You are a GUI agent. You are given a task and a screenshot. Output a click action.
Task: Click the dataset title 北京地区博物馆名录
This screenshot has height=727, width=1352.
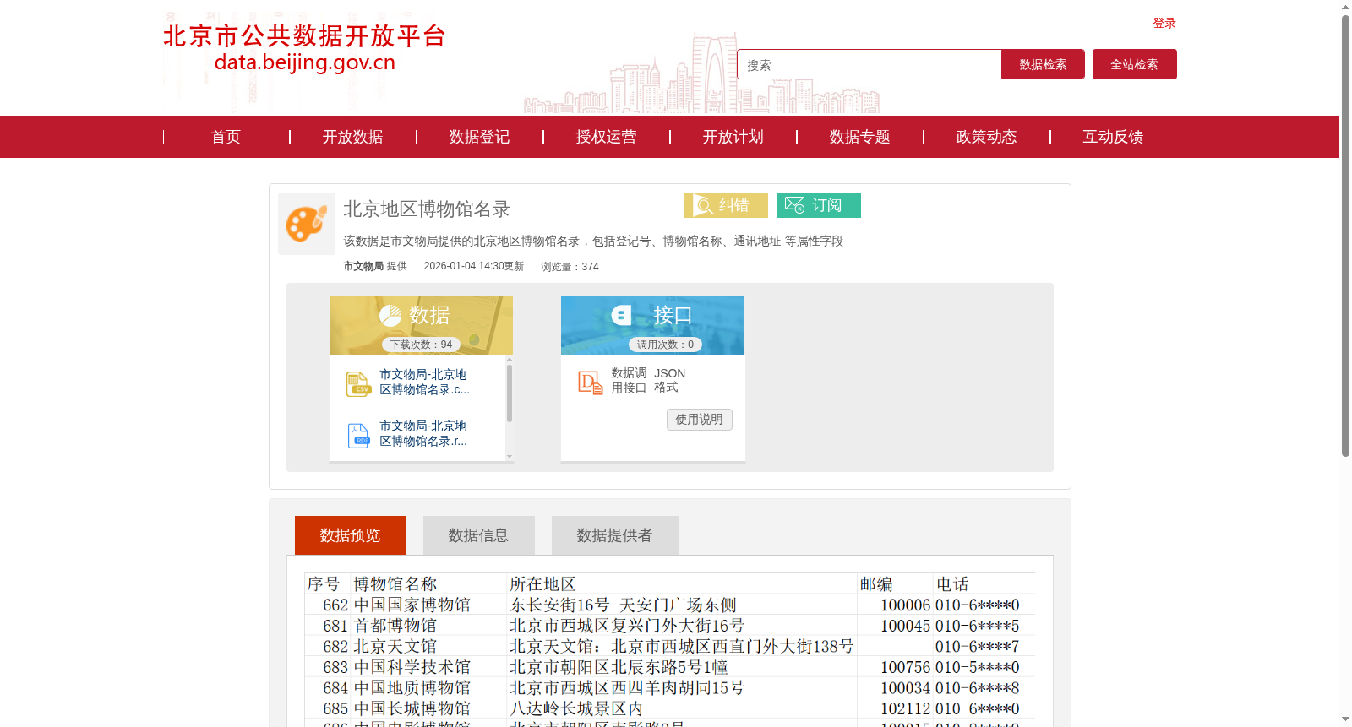[x=427, y=209]
